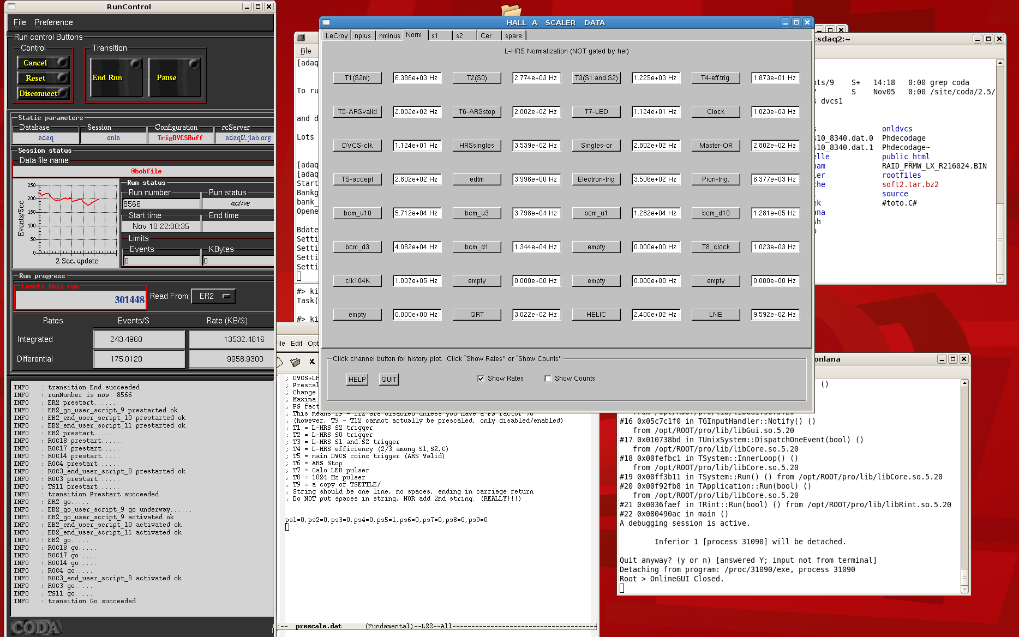Click the adaql2.jlab.org rcServer value
The width and height of the screenshot is (1019, 637).
(248, 138)
